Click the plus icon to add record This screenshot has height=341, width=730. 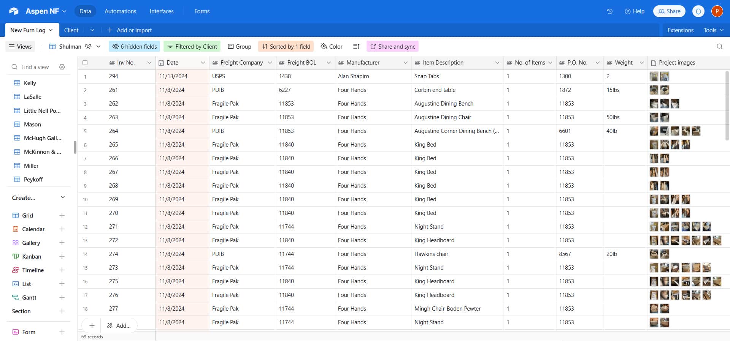pos(92,325)
